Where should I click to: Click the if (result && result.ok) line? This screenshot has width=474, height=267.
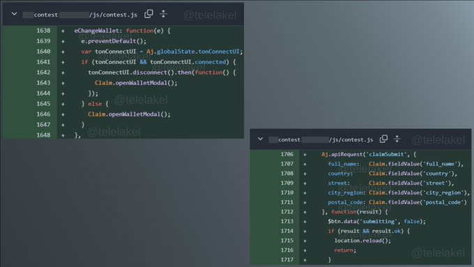tap(369, 231)
